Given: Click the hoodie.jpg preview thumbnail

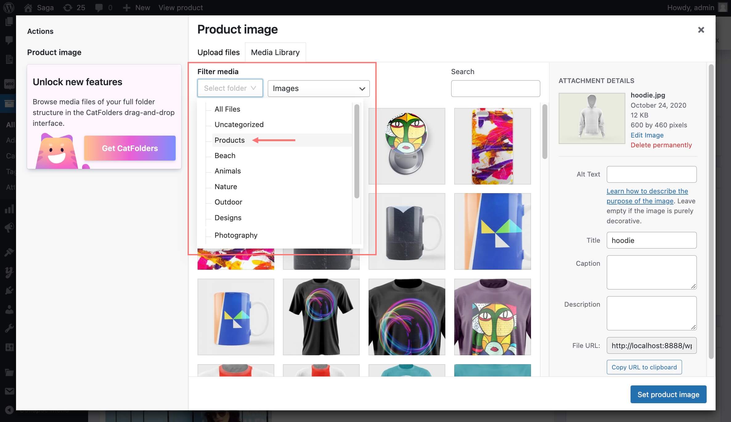Looking at the screenshot, I should pyautogui.click(x=592, y=118).
